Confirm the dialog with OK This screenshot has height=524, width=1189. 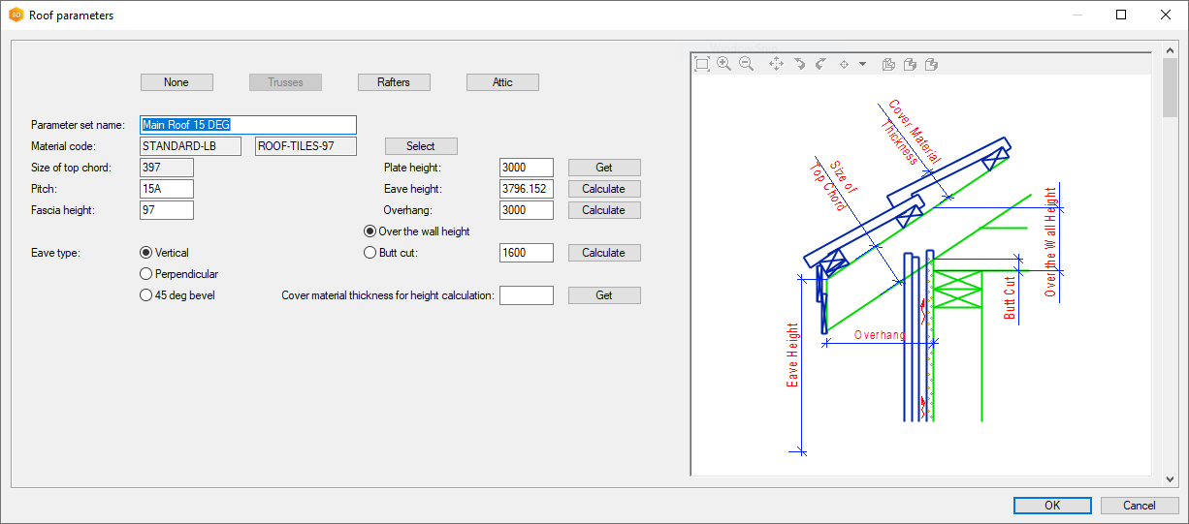1052,506
